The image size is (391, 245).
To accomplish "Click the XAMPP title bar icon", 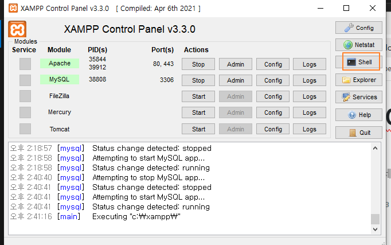I will coord(13,8).
